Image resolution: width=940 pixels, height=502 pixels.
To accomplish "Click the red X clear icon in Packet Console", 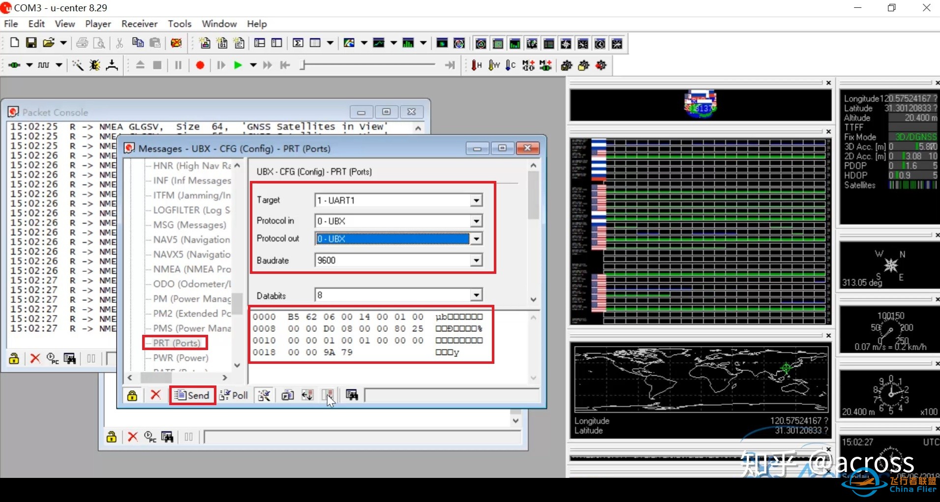I will click(35, 358).
